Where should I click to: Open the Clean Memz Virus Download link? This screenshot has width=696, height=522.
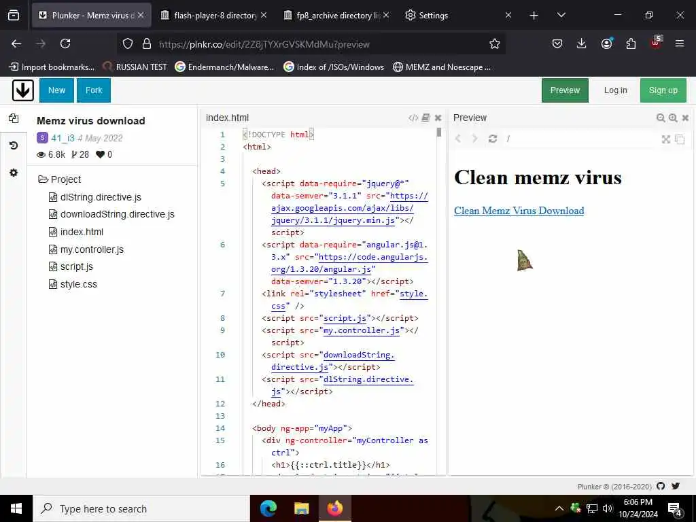tap(519, 211)
